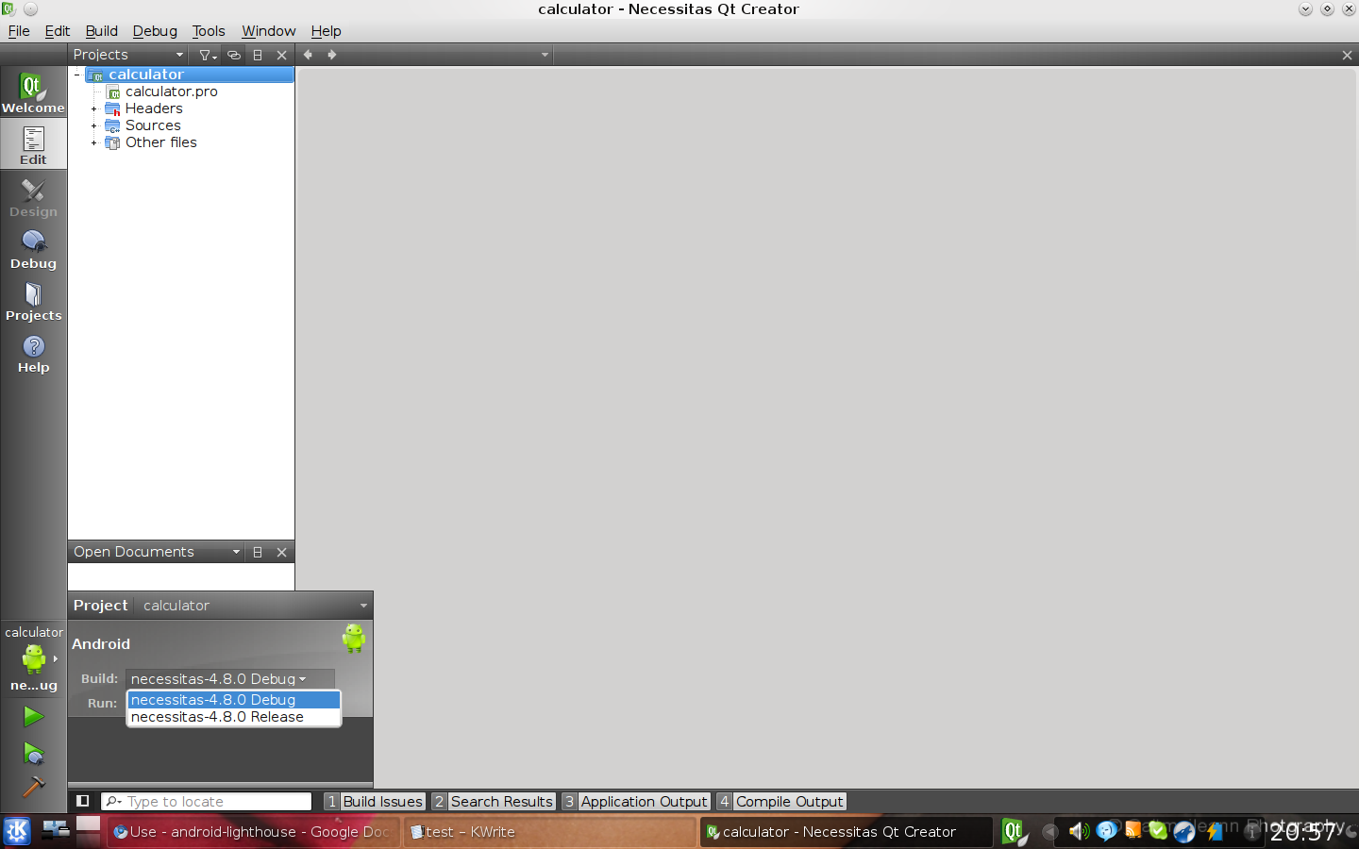Open the Tools menu
This screenshot has width=1359, height=849.
click(209, 31)
